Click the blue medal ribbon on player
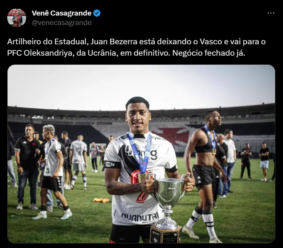Viewport: 283px width, 248px height. pos(140,152)
